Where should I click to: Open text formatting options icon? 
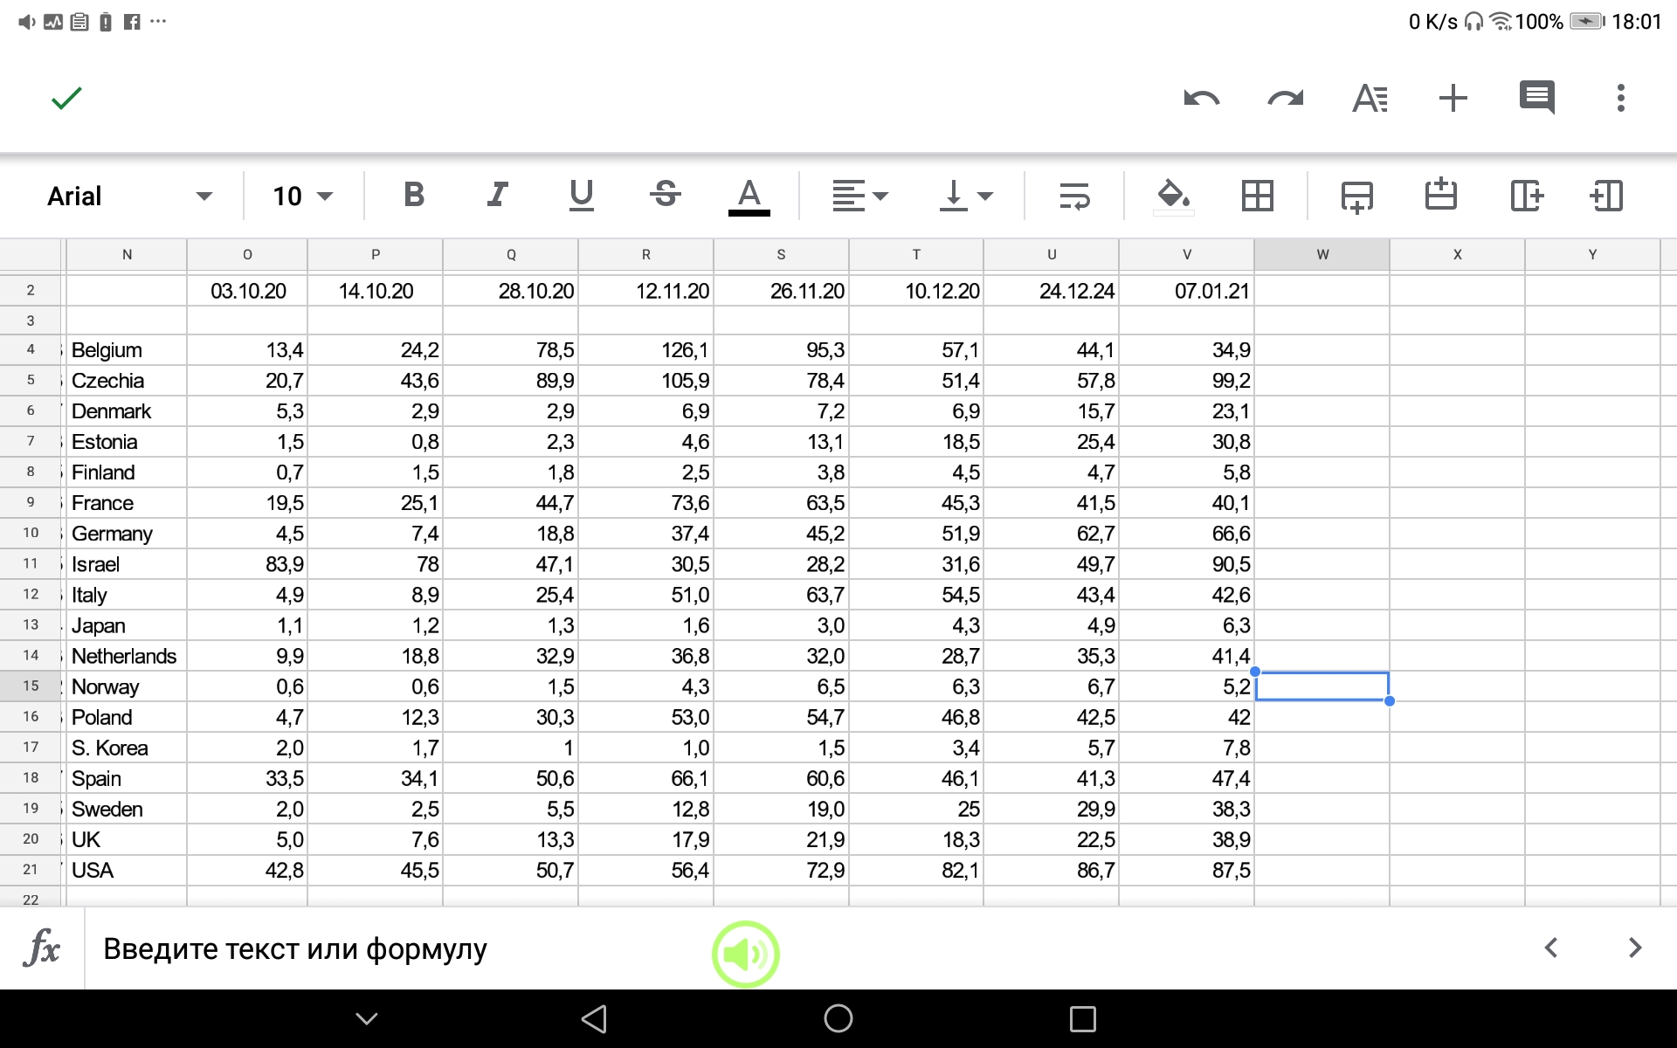point(1369,98)
